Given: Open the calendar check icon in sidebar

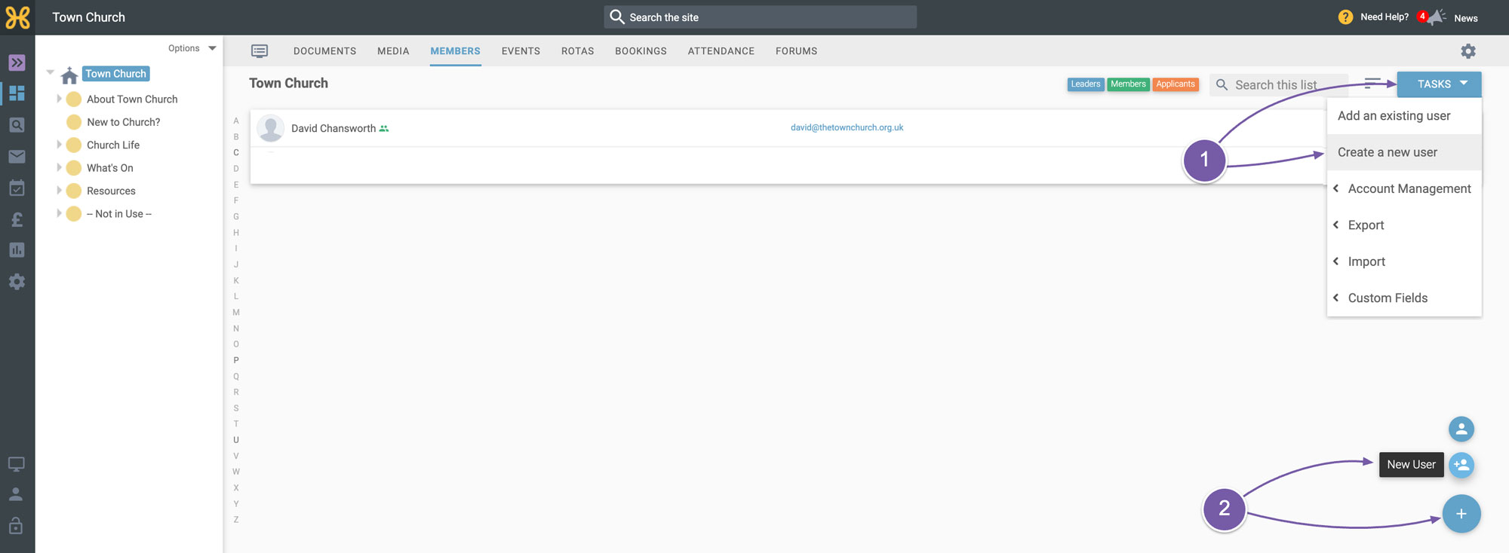Looking at the screenshot, I should [17, 188].
